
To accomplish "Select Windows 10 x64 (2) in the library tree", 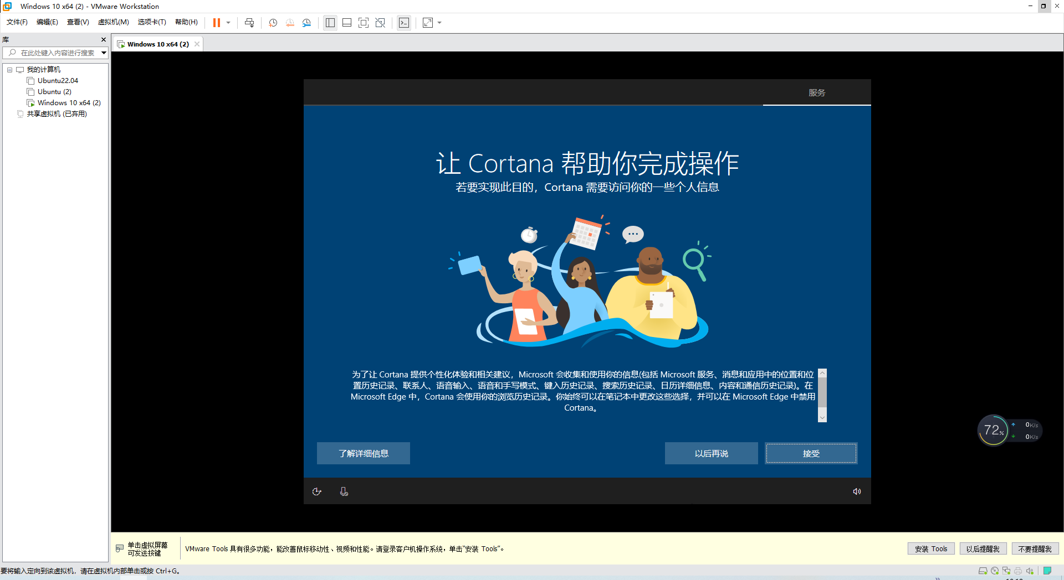I will pyautogui.click(x=69, y=103).
